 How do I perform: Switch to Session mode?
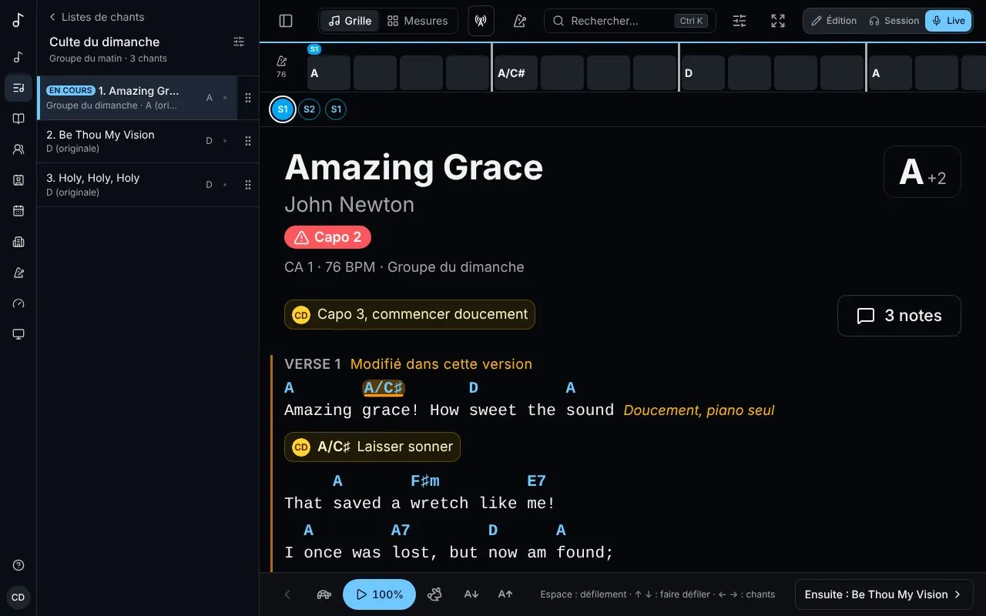click(x=894, y=21)
